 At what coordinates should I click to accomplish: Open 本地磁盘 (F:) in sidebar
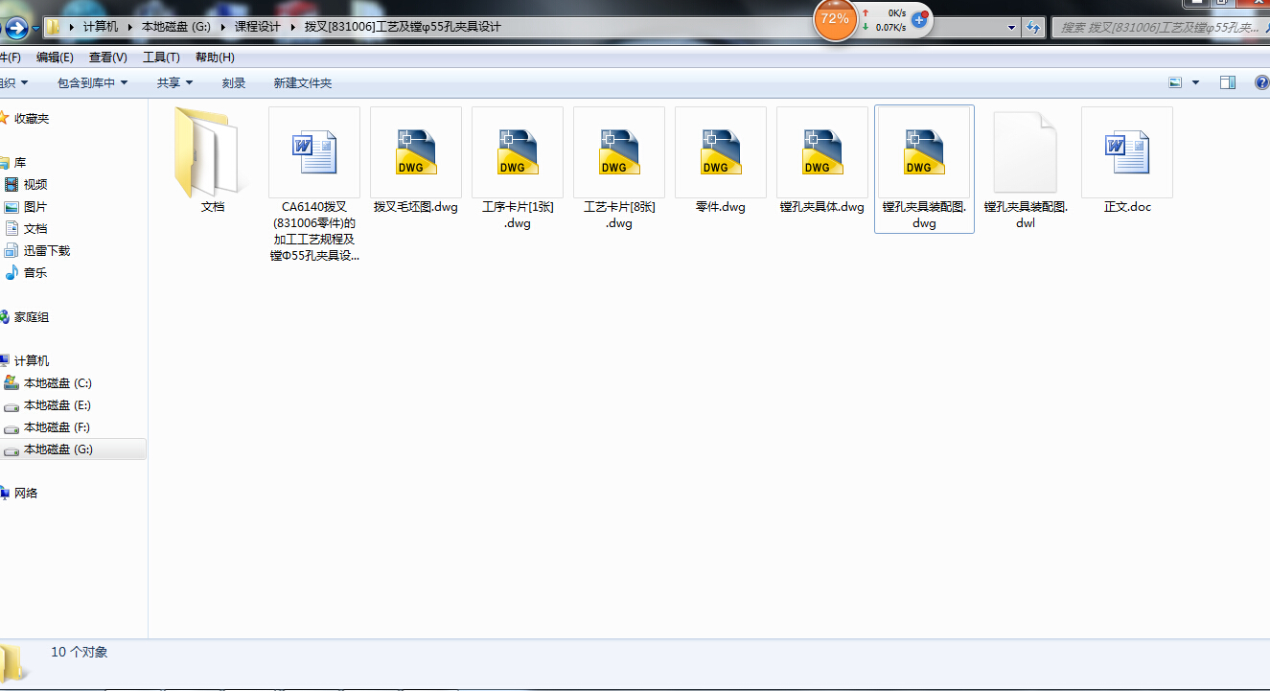tap(58, 427)
